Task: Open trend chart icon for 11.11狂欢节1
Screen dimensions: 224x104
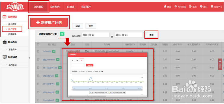Action: (x=58, y=84)
